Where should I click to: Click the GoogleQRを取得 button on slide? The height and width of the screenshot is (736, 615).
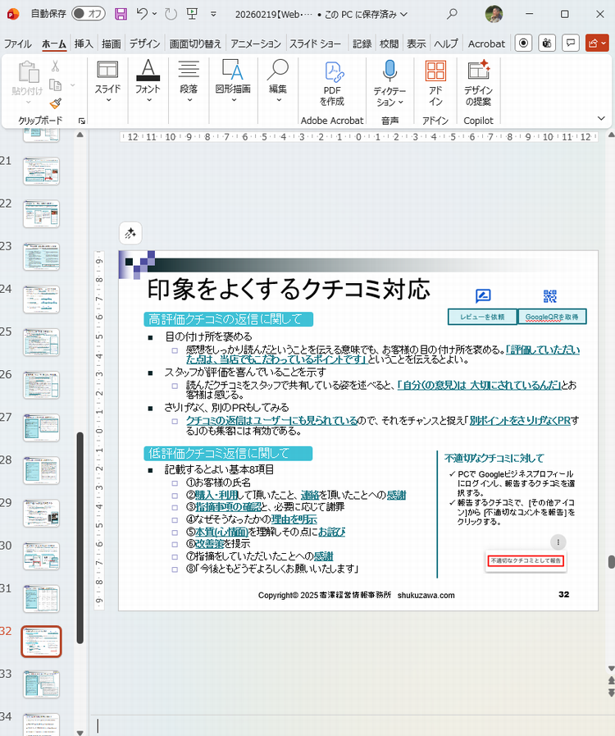[551, 317]
